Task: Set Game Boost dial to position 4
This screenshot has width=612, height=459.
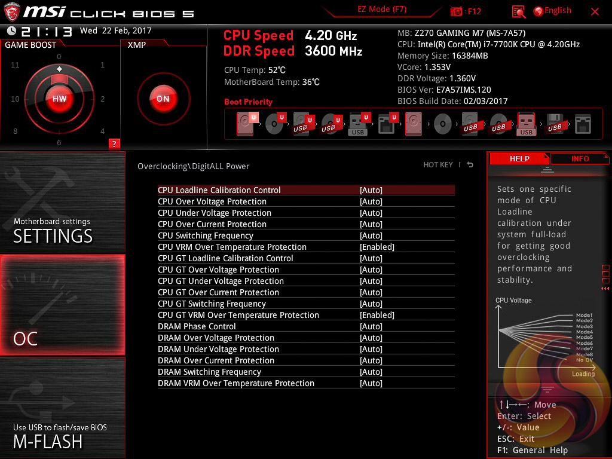Action: pyautogui.click(x=102, y=131)
